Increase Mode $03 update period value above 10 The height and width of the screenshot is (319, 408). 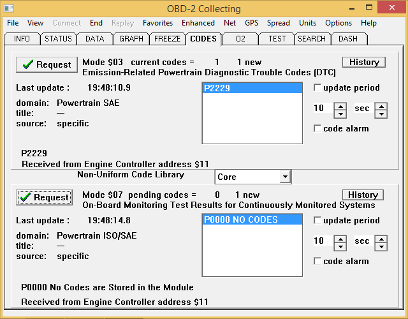[340, 105]
